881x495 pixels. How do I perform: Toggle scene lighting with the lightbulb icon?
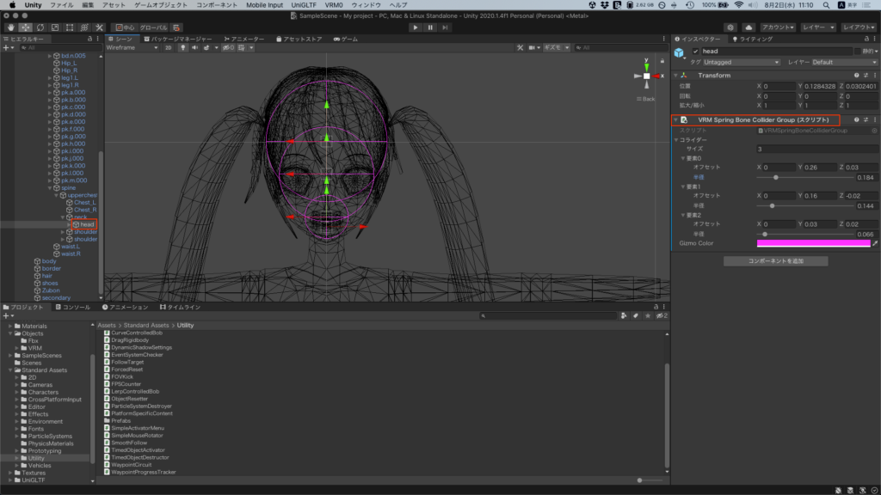pos(182,48)
